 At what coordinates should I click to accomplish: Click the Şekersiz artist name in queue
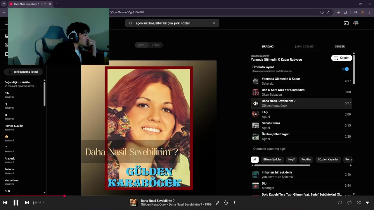coord(268,83)
